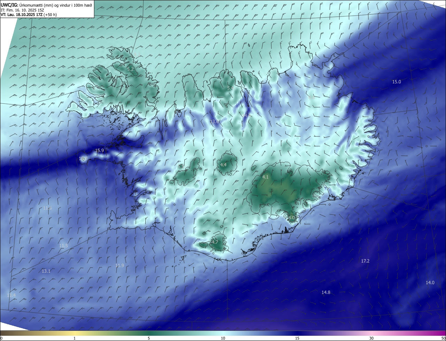Select the 13.6 value label
The width and height of the screenshot is (446, 341).
click(215, 121)
